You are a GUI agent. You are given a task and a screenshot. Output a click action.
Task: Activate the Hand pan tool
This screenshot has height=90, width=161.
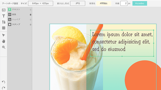click(4, 41)
